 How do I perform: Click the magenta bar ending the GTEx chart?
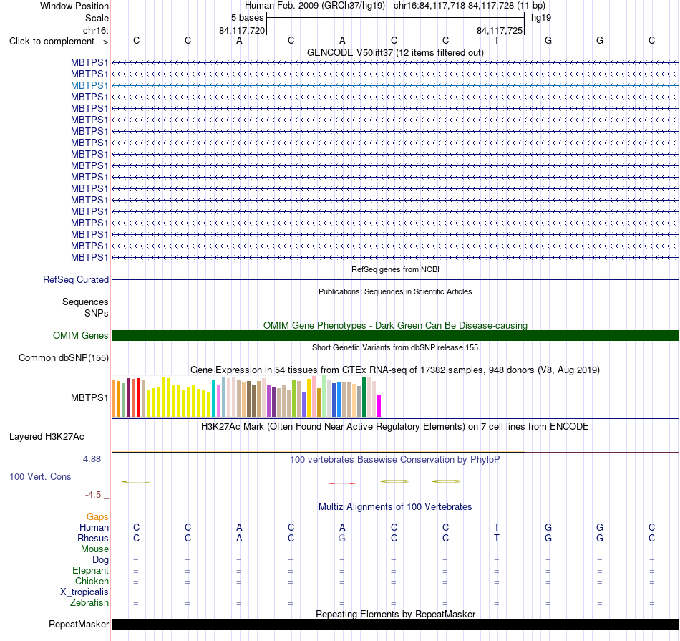tap(379, 406)
